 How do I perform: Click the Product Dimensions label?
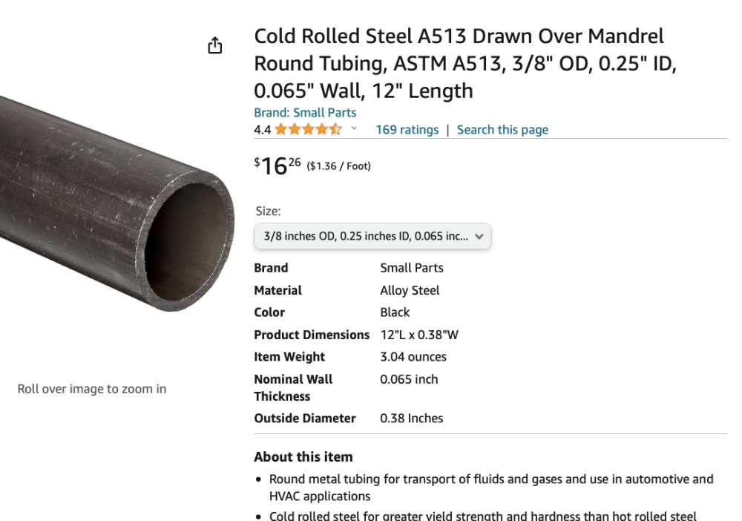pyautogui.click(x=312, y=335)
